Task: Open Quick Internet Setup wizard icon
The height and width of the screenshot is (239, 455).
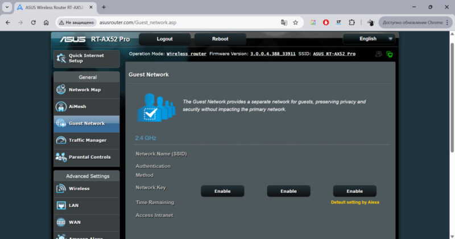Action: pos(61,58)
